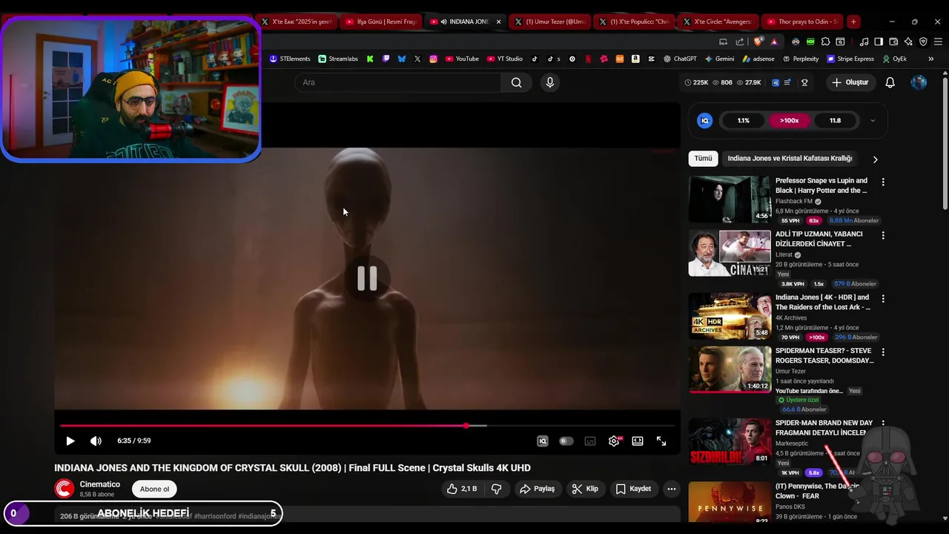The height and width of the screenshot is (534, 949).
Task: Open ADLİ TIP UZMANI video thumbnail
Action: point(730,253)
